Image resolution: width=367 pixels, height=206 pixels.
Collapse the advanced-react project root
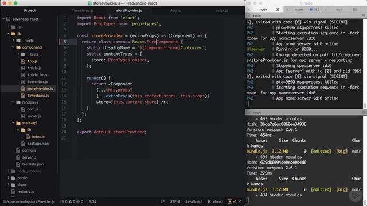coord(3,19)
